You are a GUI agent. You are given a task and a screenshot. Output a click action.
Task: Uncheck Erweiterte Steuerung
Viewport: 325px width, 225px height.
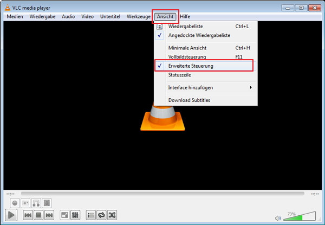point(206,66)
